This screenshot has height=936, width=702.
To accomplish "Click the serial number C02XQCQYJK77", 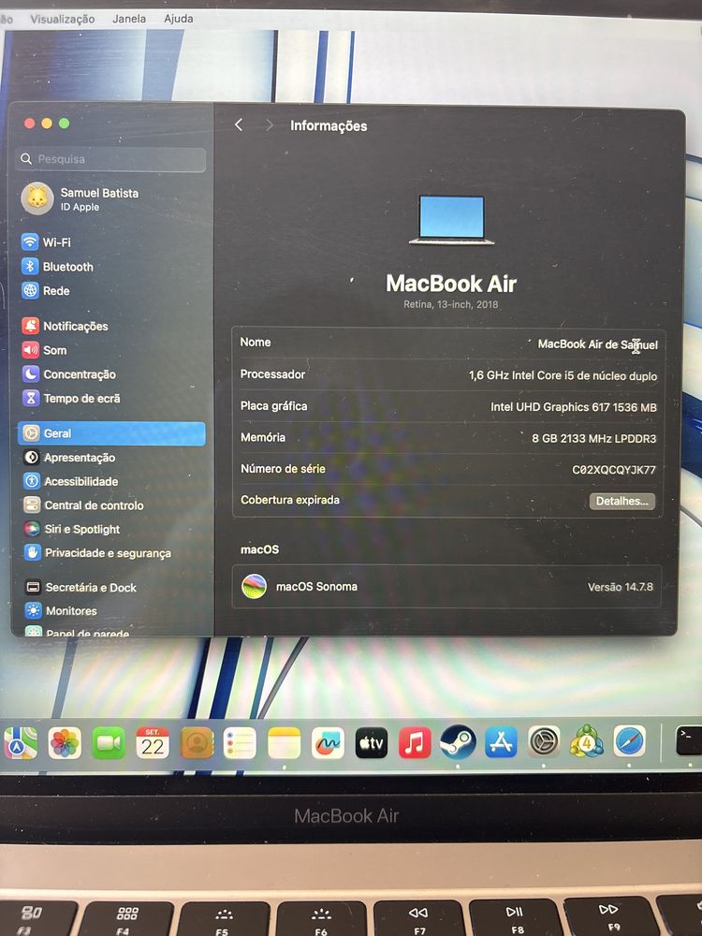I will coord(614,470).
